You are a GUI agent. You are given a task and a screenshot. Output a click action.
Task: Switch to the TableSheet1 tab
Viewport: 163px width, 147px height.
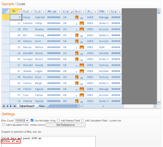point(27,106)
